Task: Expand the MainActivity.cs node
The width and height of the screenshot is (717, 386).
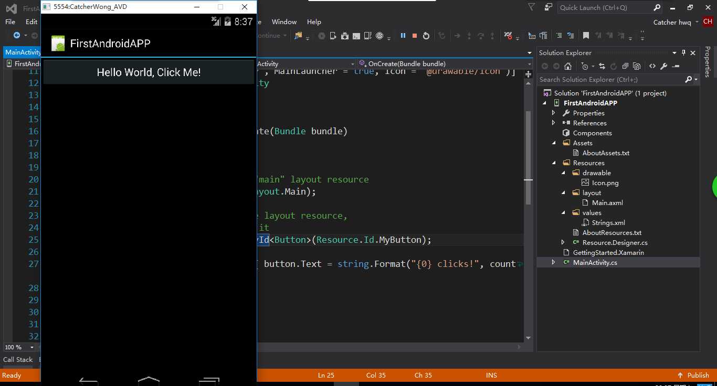Action: 553,262
